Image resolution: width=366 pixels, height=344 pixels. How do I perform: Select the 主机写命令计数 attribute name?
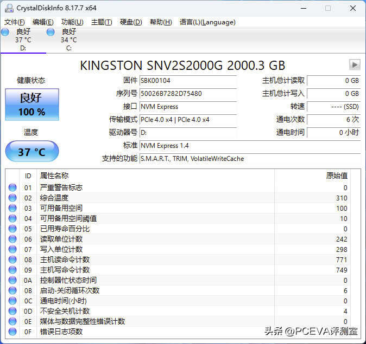[x=65, y=270]
